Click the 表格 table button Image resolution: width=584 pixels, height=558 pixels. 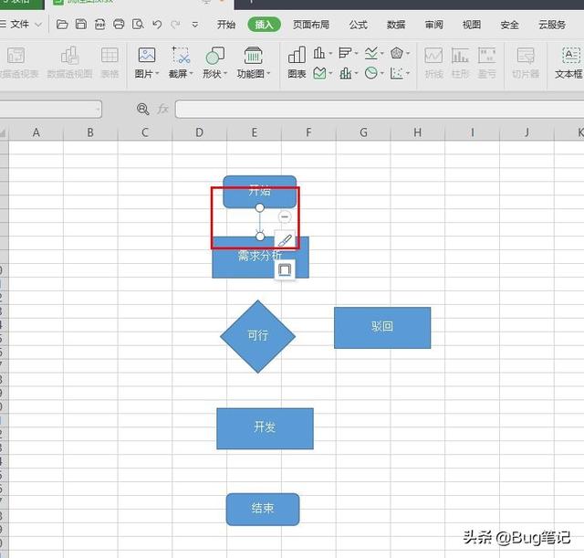pyautogui.click(x=109, y=63)
